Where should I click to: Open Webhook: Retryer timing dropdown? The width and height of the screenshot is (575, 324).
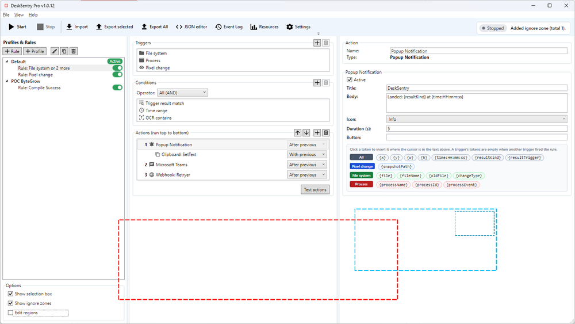point(307,175)
